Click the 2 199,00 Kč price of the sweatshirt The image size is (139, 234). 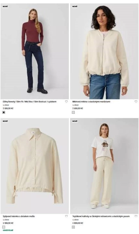(x=78, y=108)
